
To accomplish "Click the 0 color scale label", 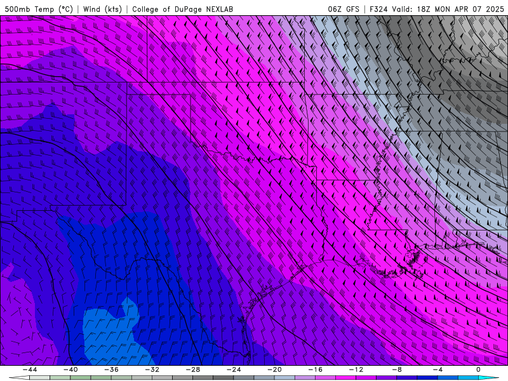I will (x=478, y=370).
